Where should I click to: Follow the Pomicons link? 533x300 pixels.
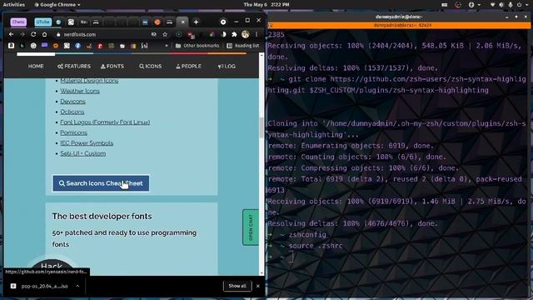[x=74, y=132]
